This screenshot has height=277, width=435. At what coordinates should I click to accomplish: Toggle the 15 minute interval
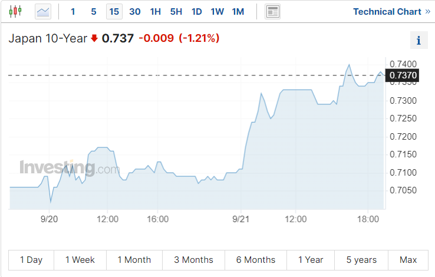pos(114,11)
